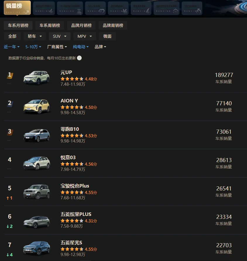Image resolution: width=247 pixels, height=261 pixels.
Task: Open the 5-10万 price range dropdown
Action: pos(33,47)
